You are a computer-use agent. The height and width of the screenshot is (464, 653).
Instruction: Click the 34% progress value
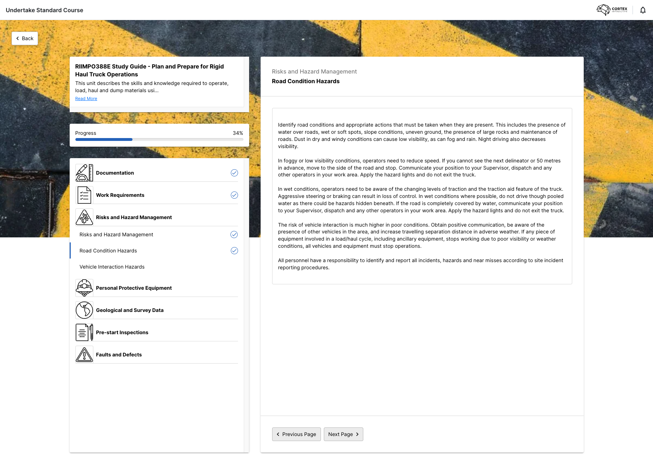click(238, 133)
